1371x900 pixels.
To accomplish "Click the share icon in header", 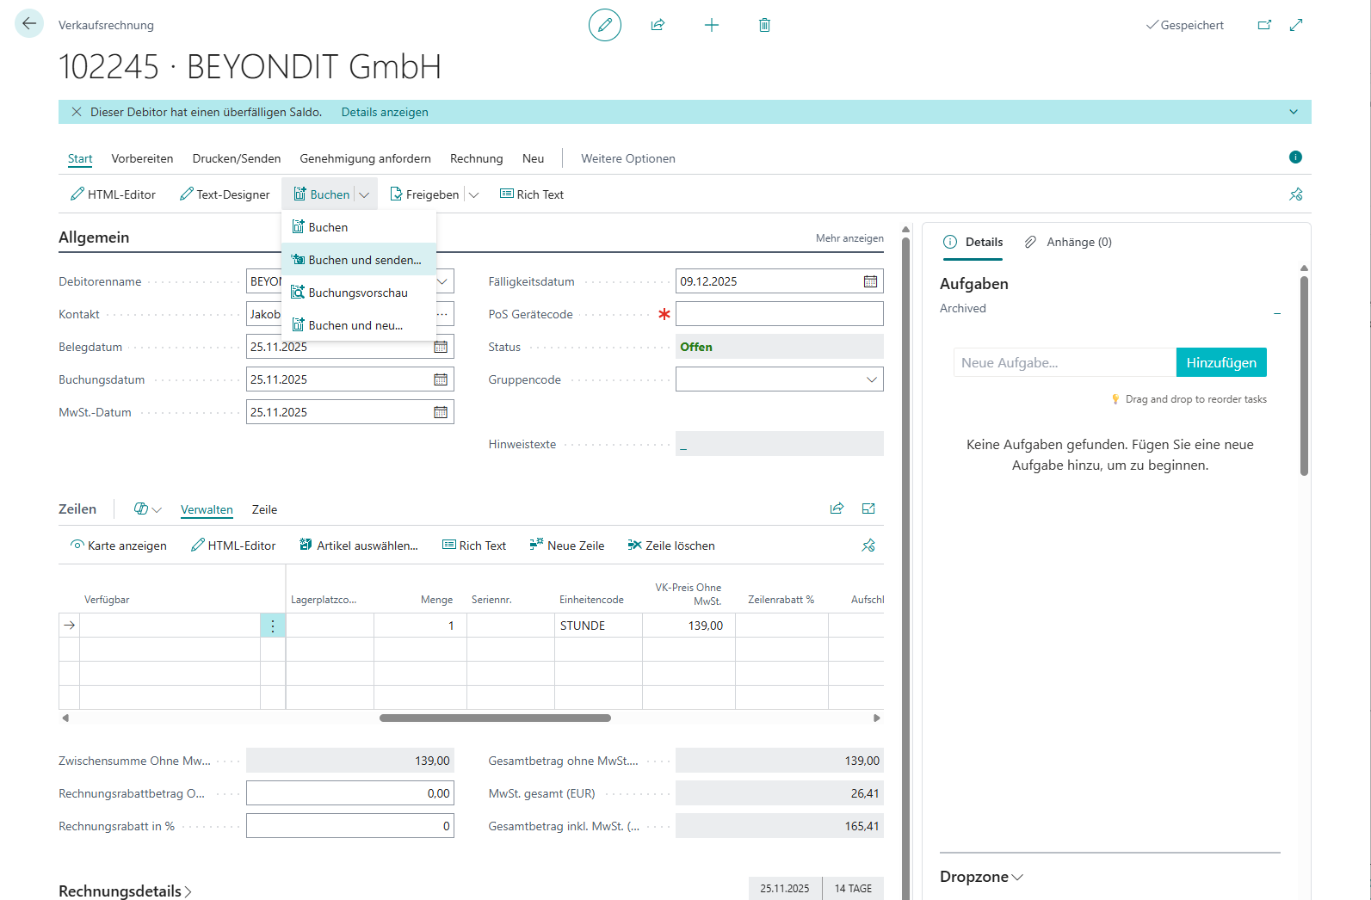I will 658,25.
